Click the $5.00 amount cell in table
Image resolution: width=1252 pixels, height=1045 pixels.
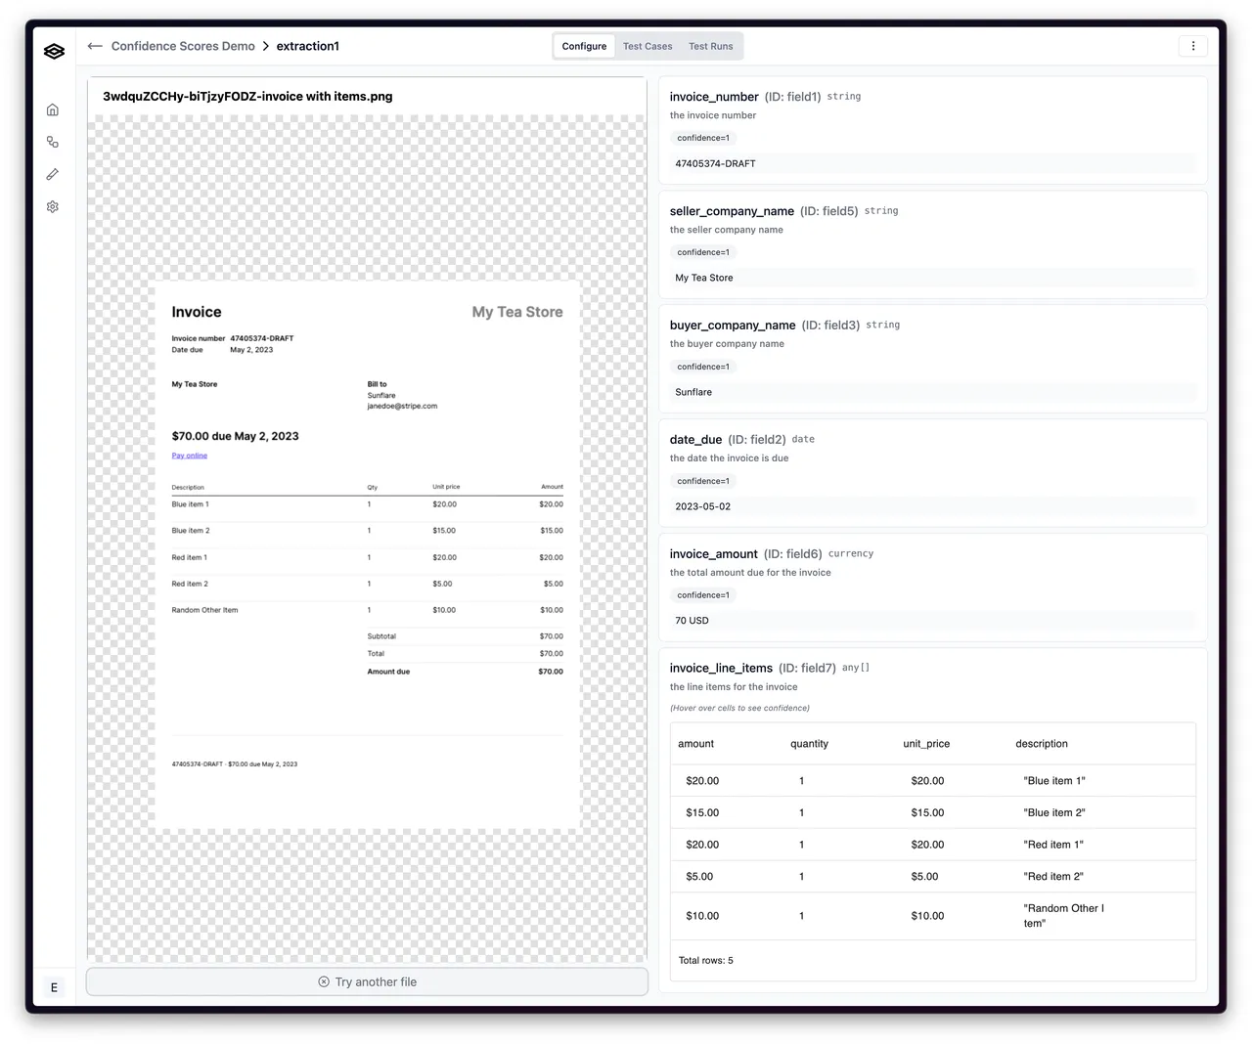pos(699,877)
